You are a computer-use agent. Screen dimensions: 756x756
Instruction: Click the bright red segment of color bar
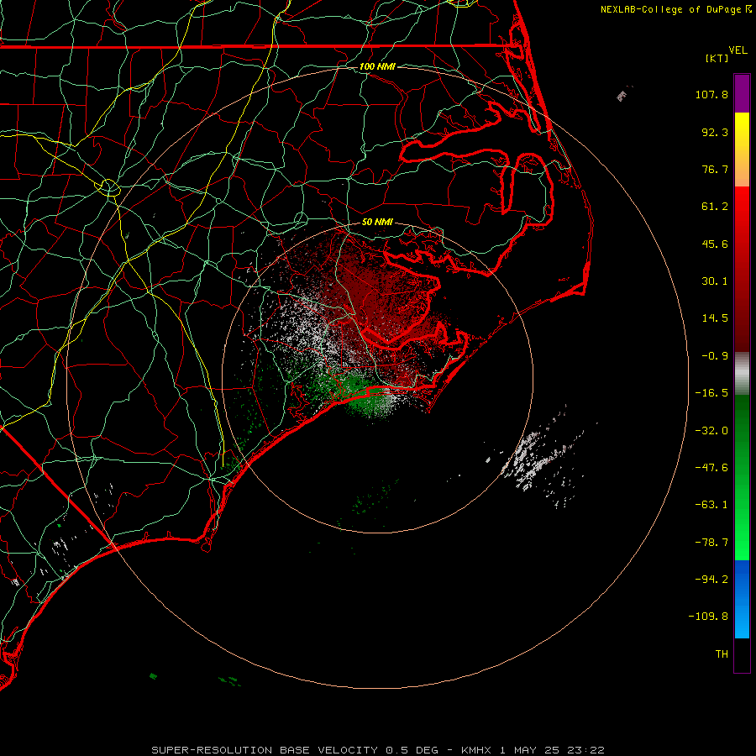pos(742,207)
